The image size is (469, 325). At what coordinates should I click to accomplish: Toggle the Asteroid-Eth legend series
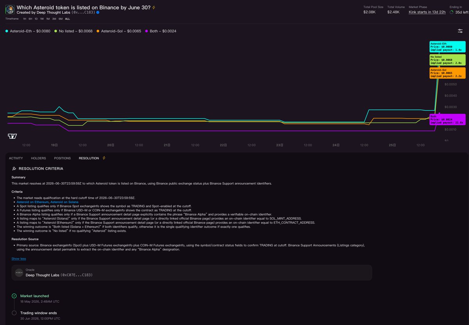point(28,31)
